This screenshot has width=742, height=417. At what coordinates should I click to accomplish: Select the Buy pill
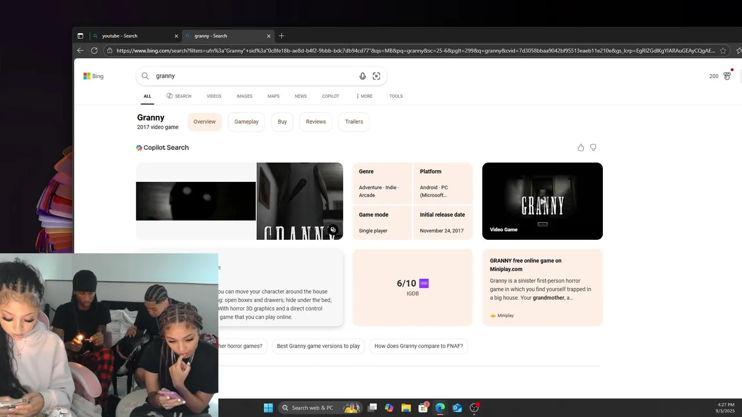(282, 122)
